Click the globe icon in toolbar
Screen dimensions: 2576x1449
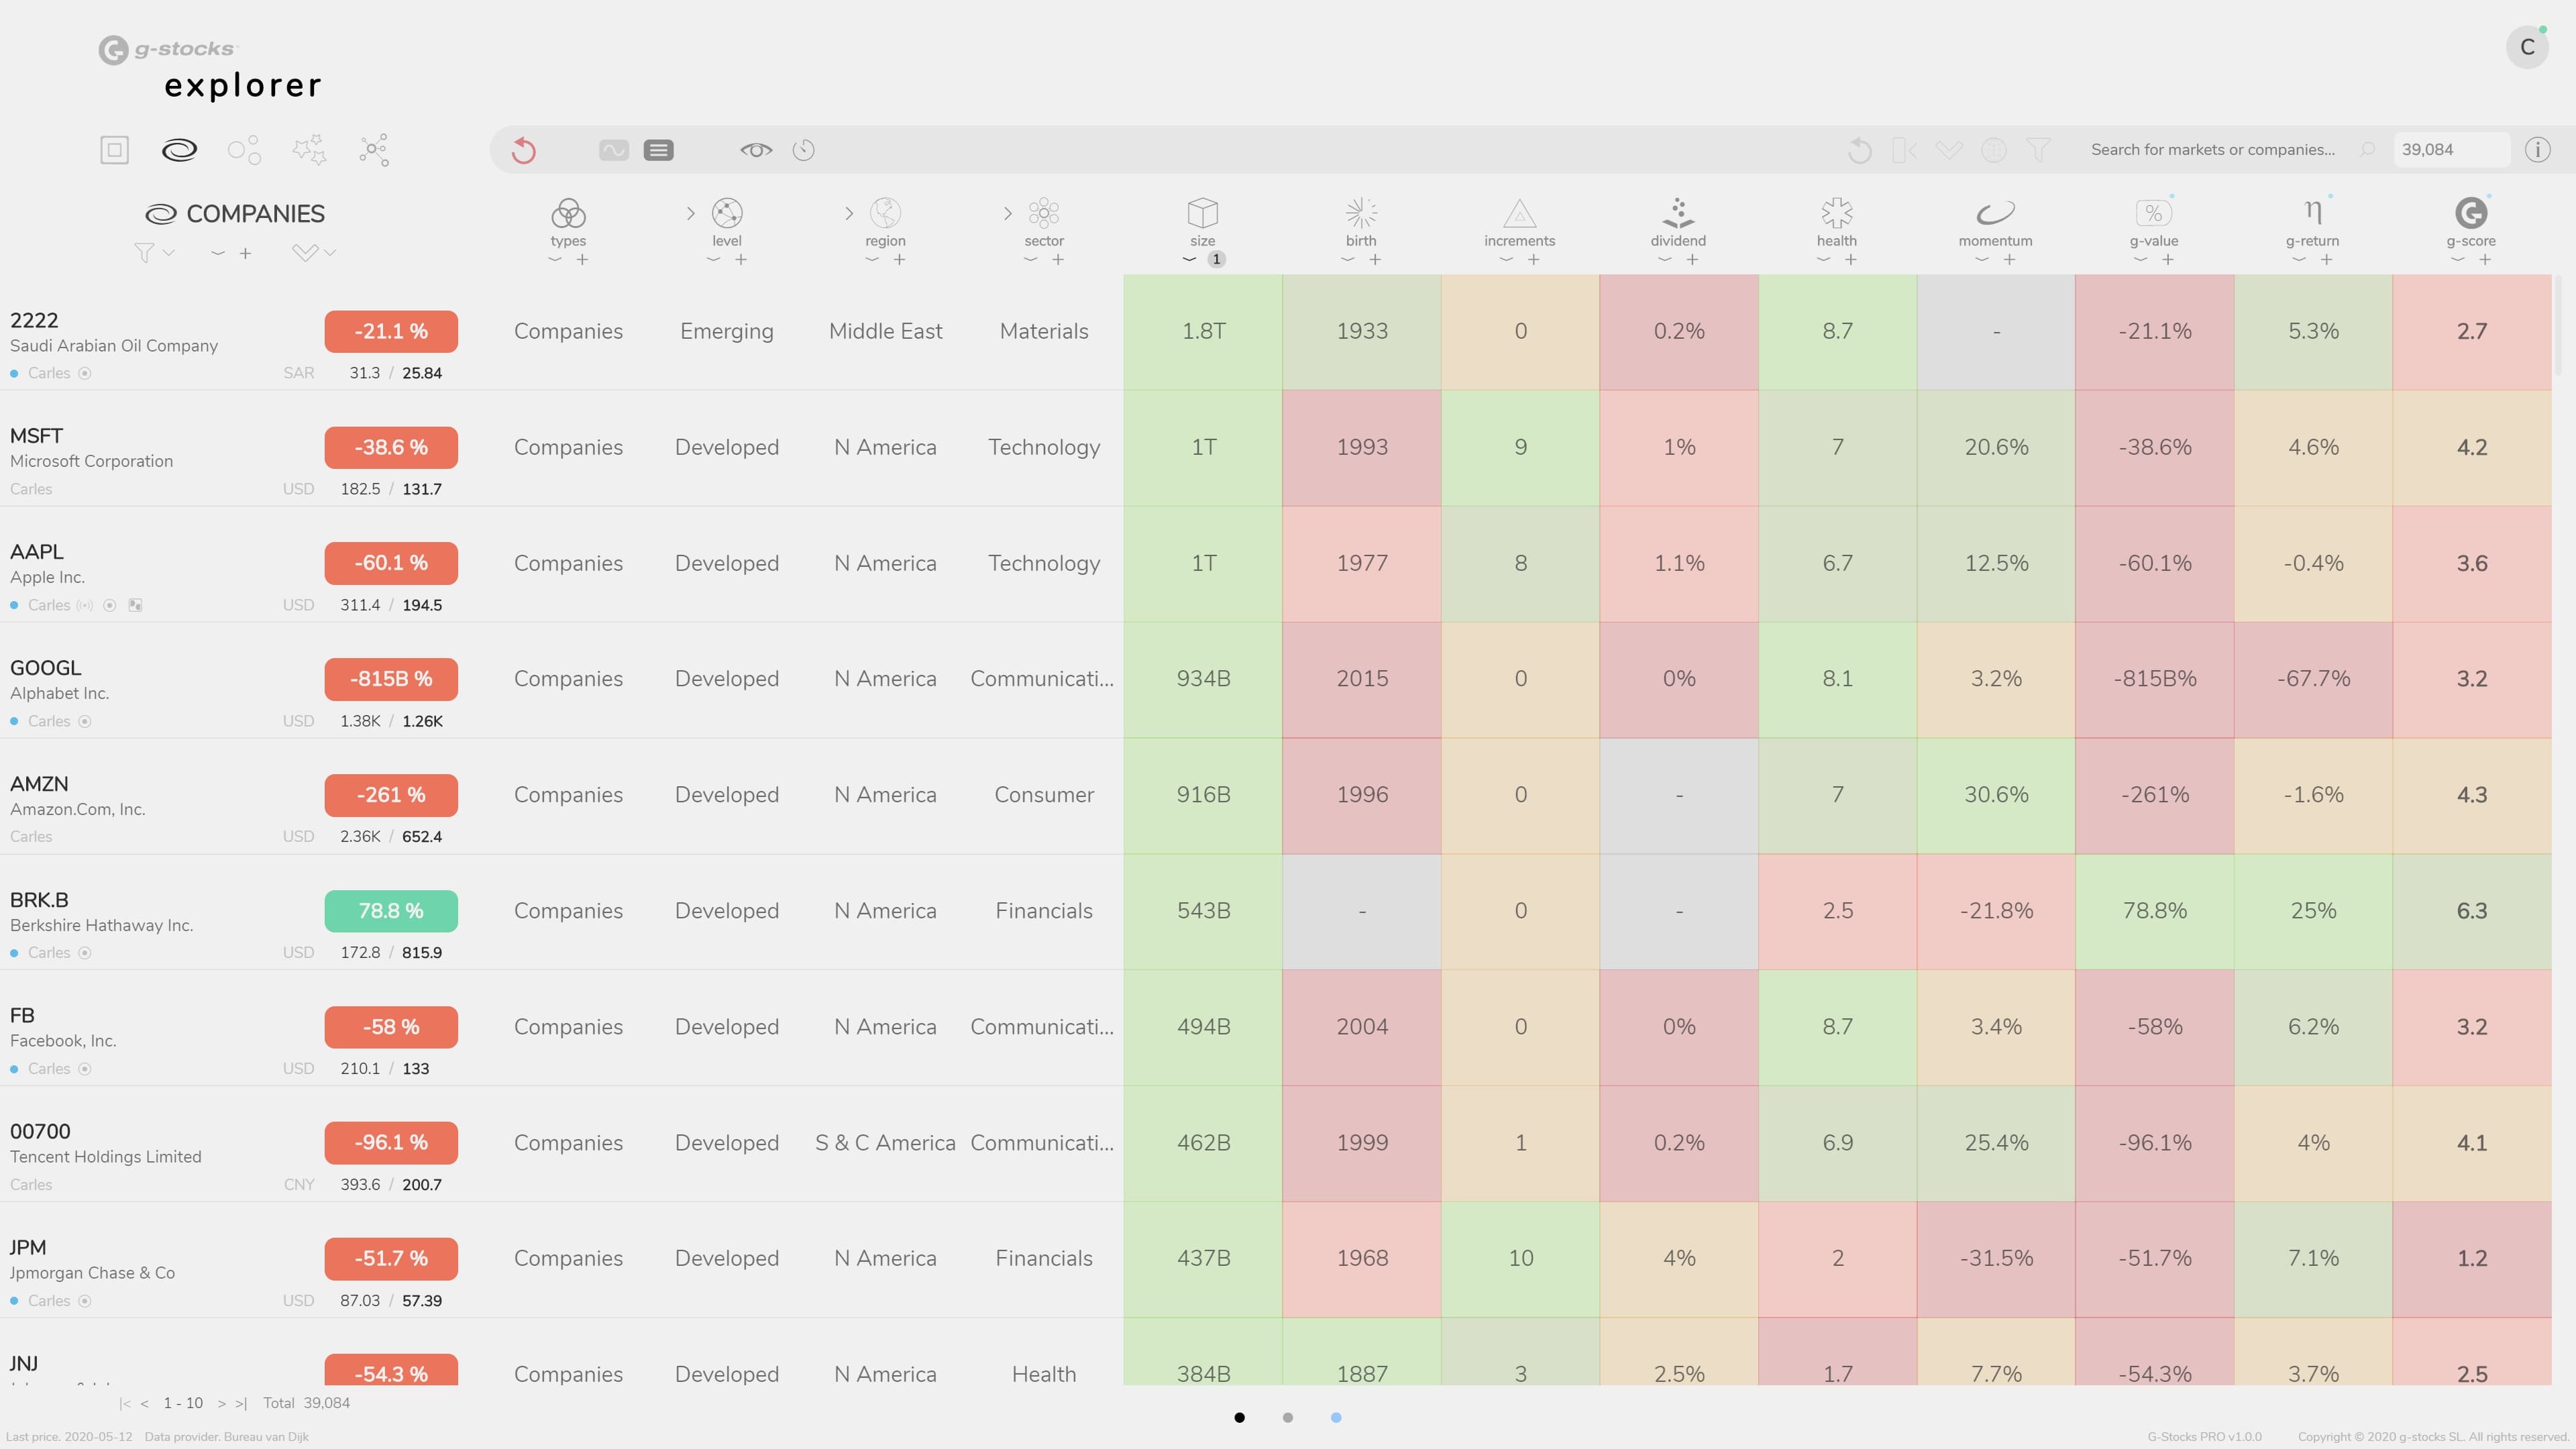pyautogui.click(x=1994, y=150)
